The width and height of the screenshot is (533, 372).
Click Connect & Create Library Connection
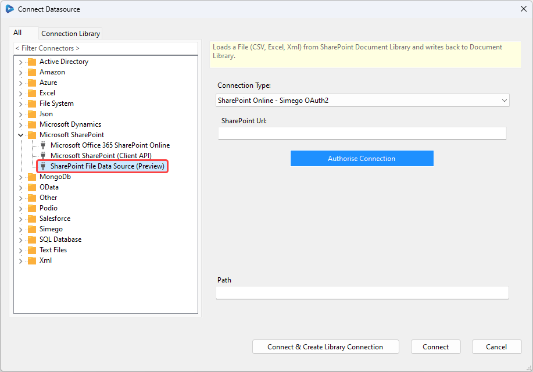pyautogui.click(x=325, y=346)
